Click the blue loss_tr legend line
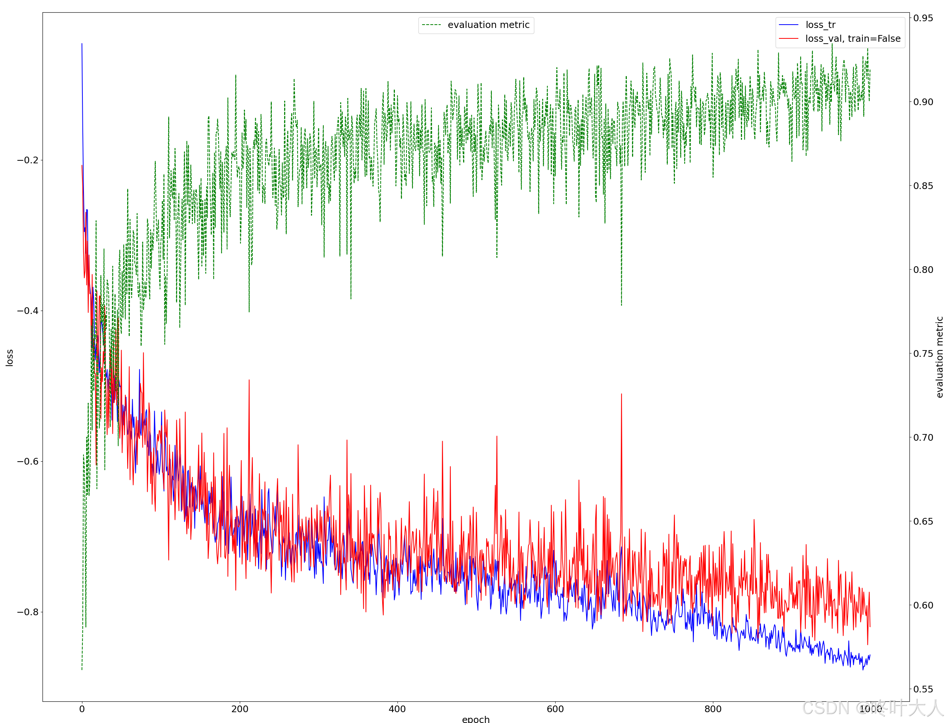Image resolution: width=946 pixels, height=723 pixels. (x=789, y=25)
